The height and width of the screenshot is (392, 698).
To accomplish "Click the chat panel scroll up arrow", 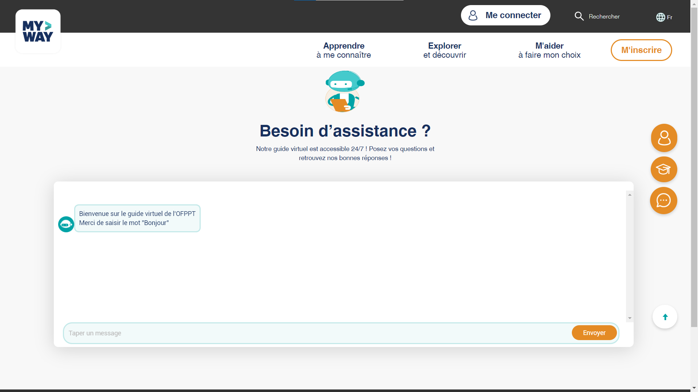I will [630, 195].
